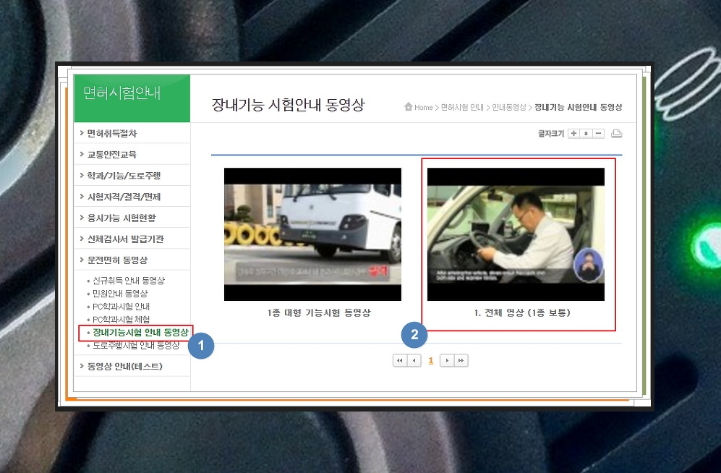Open 신규취득 안내 동영상 submenu
This screenshot has width=721, height=473.
point(128,281)
